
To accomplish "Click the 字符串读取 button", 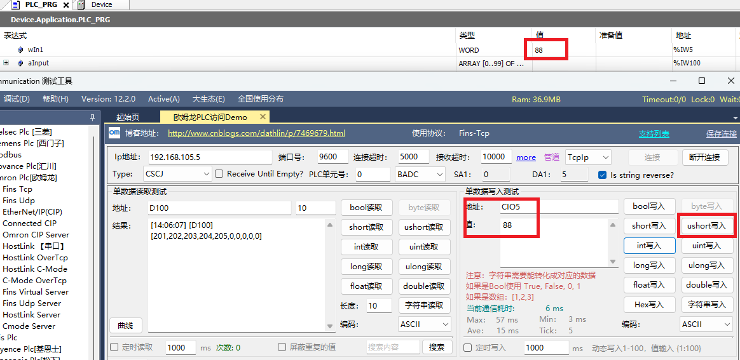I will 424,305.
